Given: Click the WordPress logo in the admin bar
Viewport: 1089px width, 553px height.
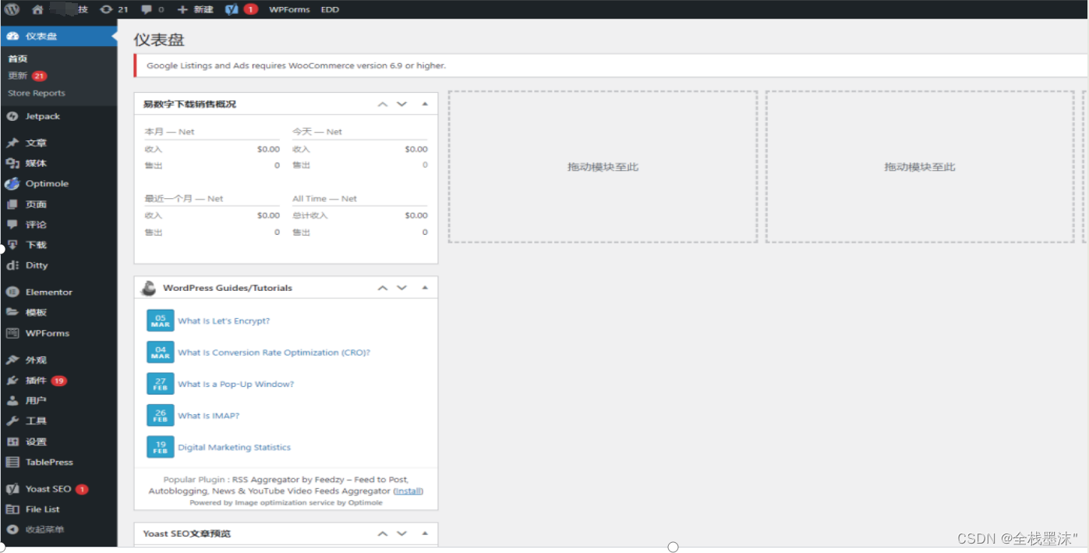Looking at the screenshot, I should (11, 9).
